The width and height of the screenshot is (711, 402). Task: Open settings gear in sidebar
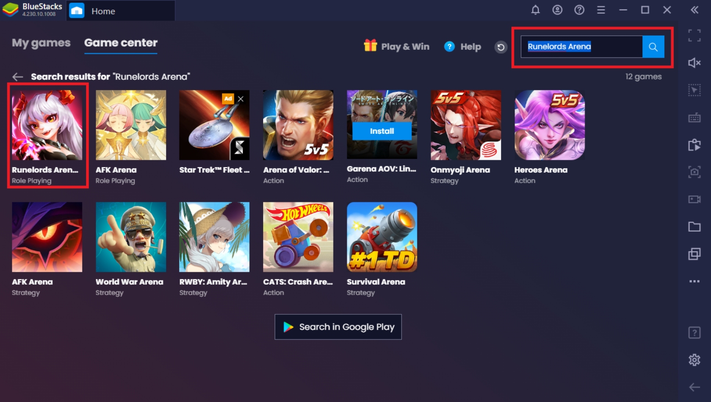[695, 360]
